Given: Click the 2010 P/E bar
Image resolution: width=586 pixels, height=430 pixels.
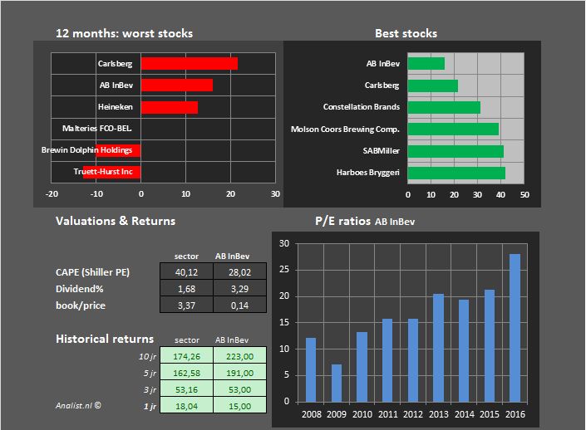Looking at the screenshot, I should pos(362,367).
